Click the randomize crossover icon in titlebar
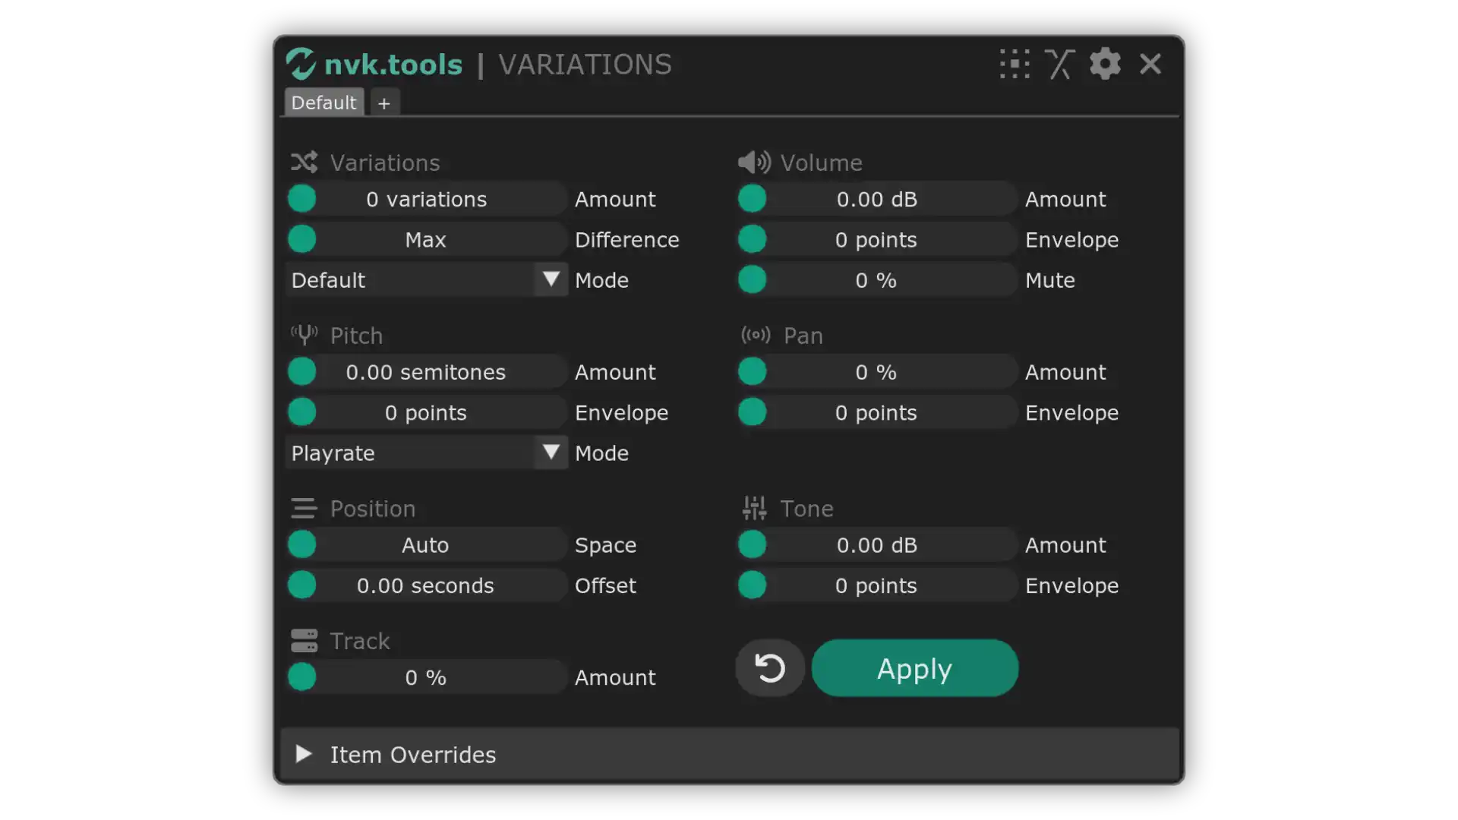The image size is (1458, 820). point(1059,64)
